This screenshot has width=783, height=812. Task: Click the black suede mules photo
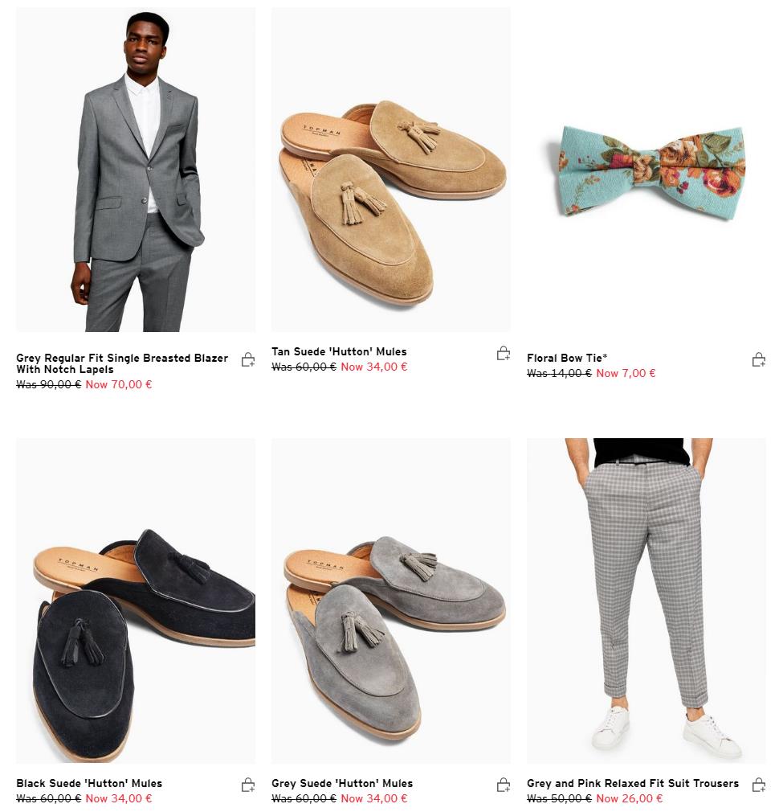[136, 601]
